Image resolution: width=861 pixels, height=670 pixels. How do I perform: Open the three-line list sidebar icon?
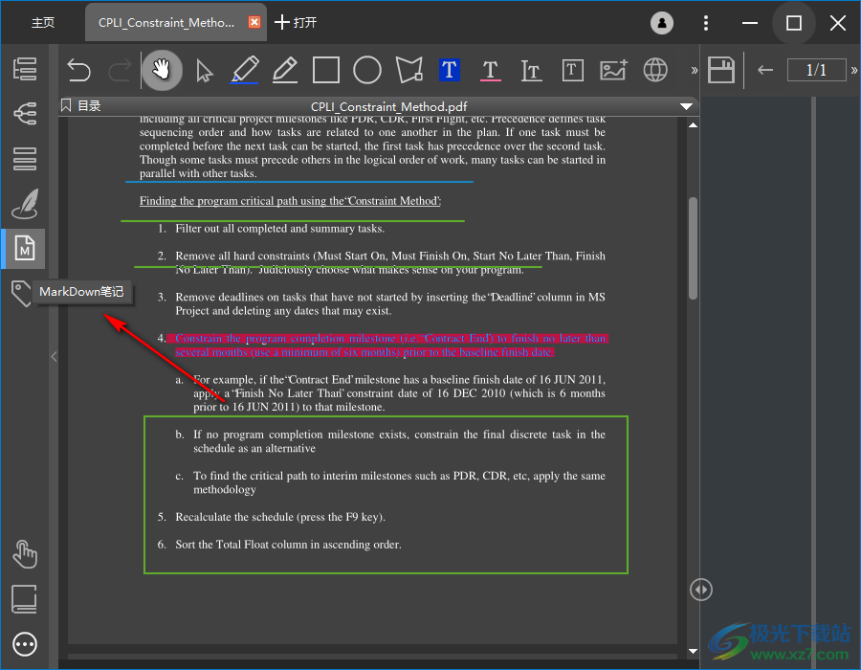(25, 159)
